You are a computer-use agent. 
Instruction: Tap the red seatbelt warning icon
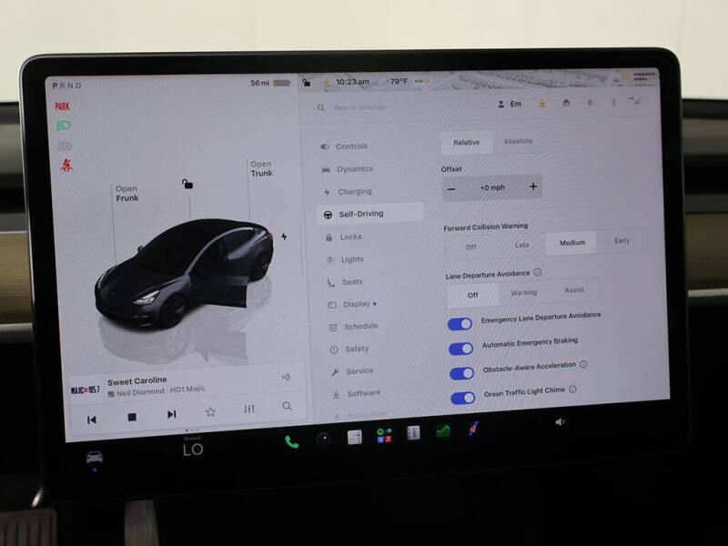(66, 165)
